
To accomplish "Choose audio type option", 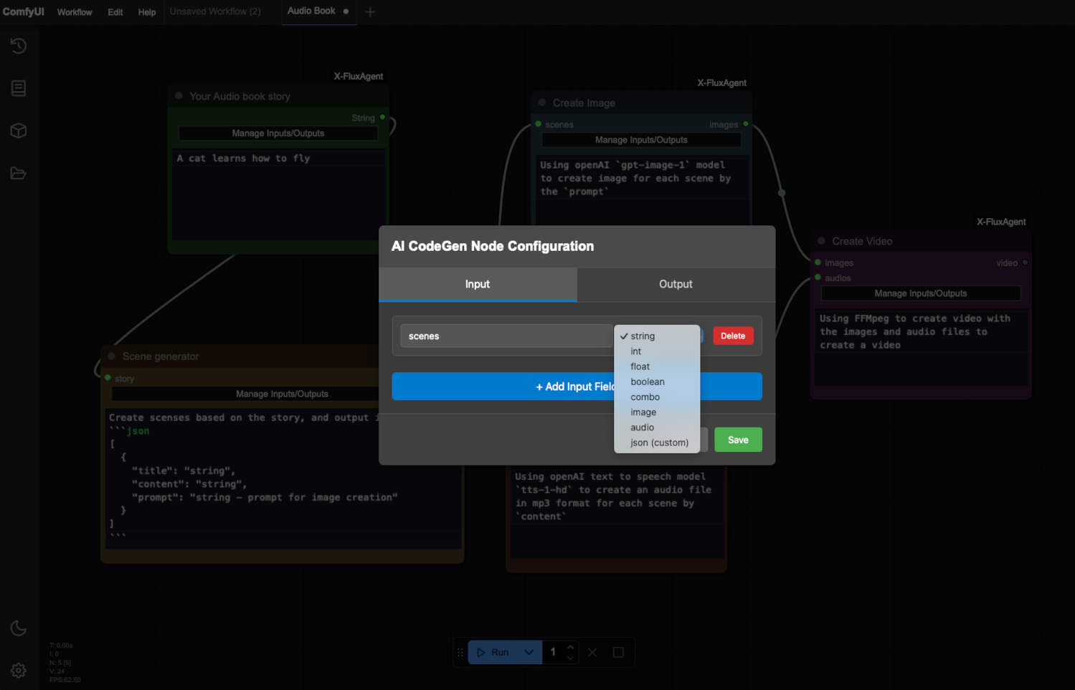I will [x=643, y=427].
